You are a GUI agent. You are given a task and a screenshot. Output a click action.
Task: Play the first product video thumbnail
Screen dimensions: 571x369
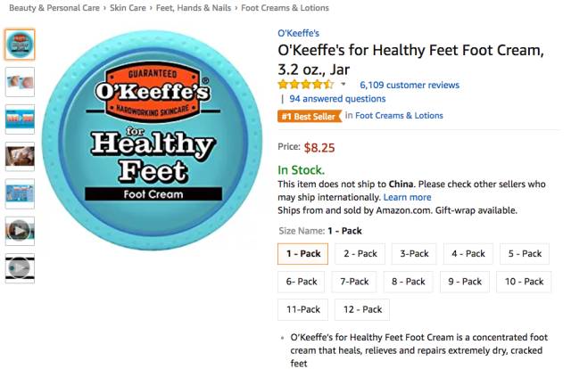tap(19, 231)
